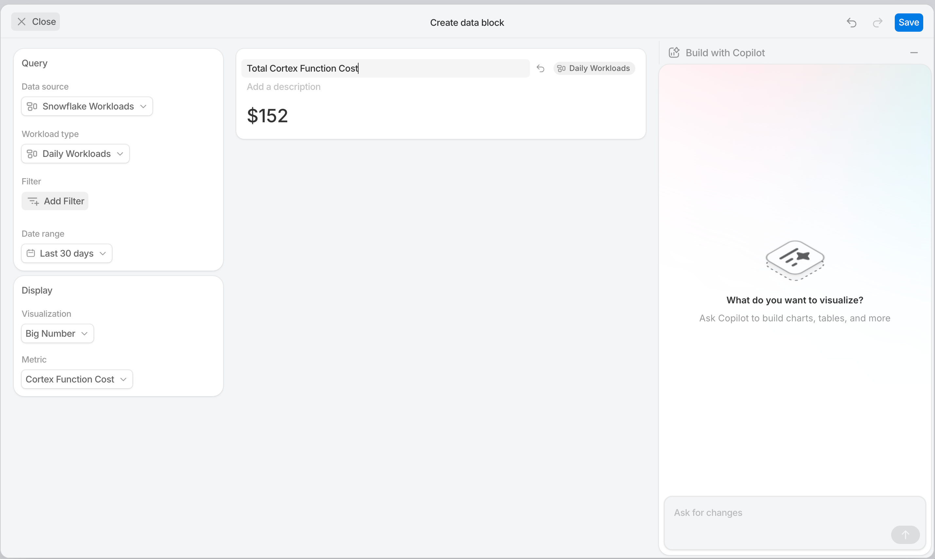The image size is (935, 559).
Task: Open the Snowflake Workloads data source dropdown
Action: coord(87,106)
